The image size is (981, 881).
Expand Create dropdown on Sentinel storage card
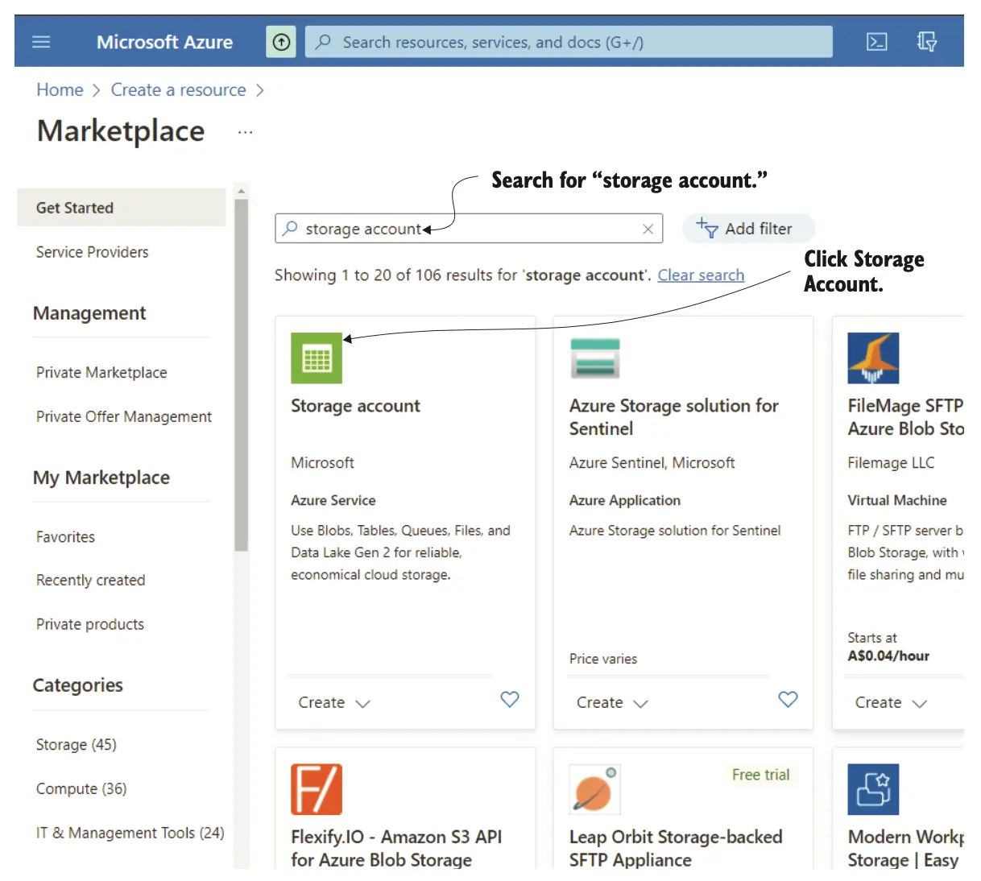pos(612,703)
